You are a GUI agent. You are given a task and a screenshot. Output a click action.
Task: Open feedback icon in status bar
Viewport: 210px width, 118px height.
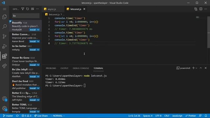point(200,116)
